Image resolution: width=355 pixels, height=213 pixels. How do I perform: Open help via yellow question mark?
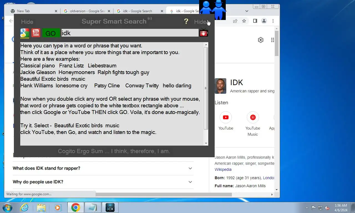point(186,21)
